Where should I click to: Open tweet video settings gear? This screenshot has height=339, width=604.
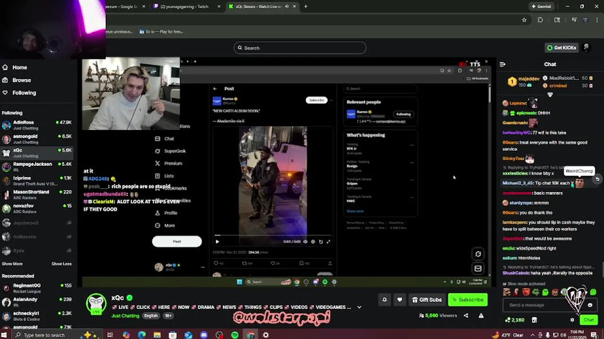313,242
